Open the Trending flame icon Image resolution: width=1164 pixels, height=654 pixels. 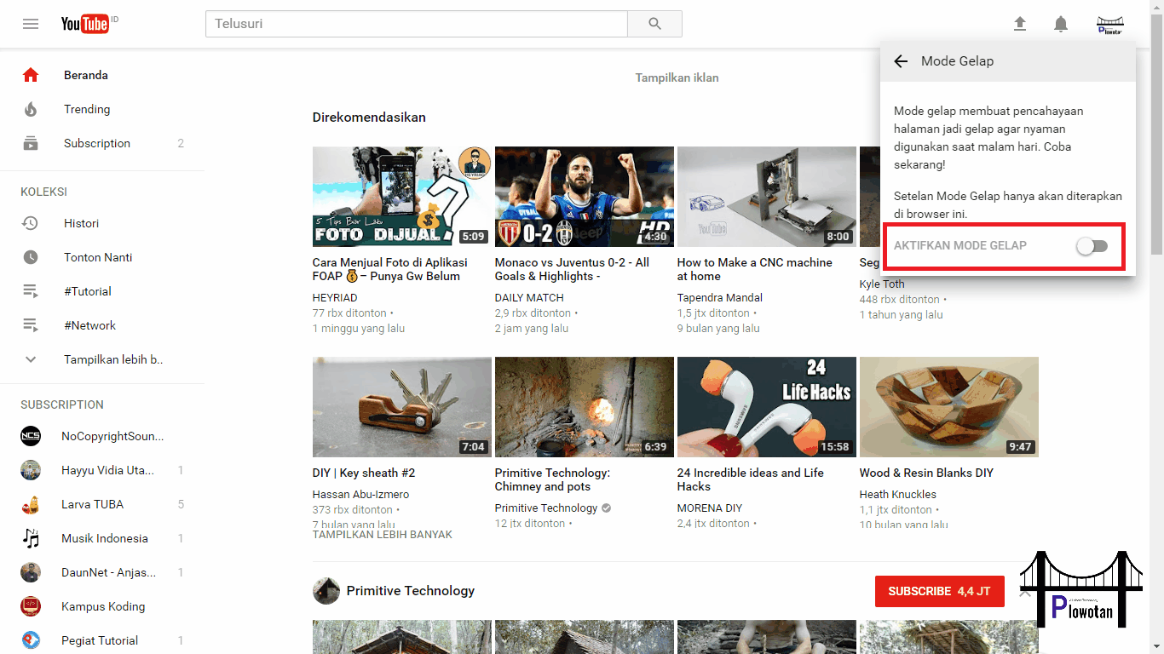point(31,109)
